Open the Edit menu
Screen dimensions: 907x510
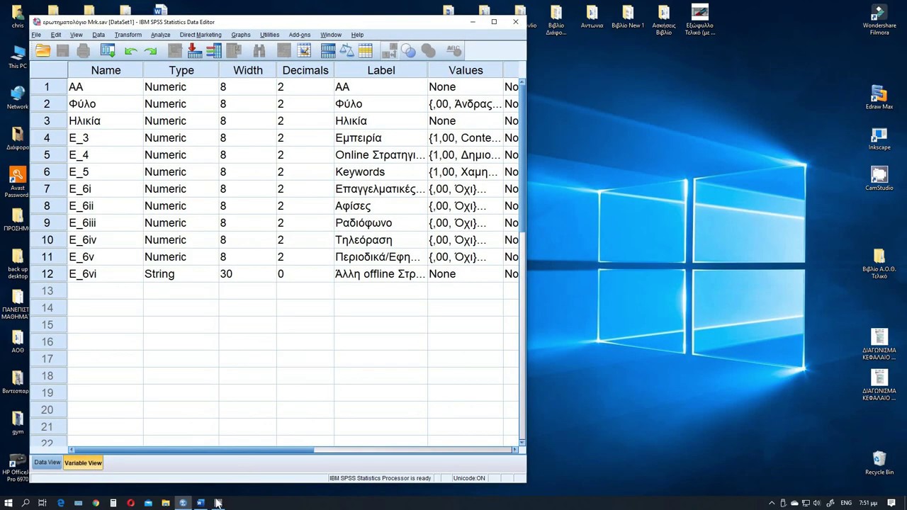pos(56,35)
